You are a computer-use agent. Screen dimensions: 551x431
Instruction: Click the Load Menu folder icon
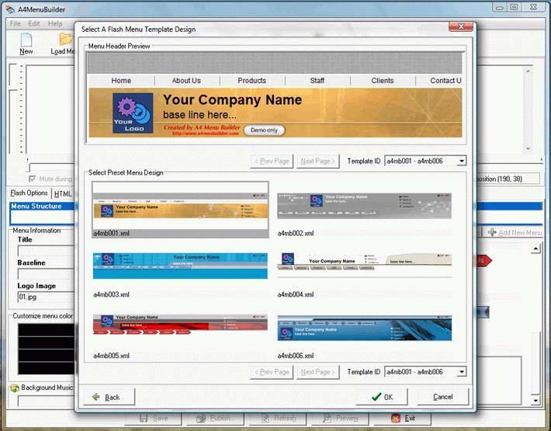(x=66, y=39)
